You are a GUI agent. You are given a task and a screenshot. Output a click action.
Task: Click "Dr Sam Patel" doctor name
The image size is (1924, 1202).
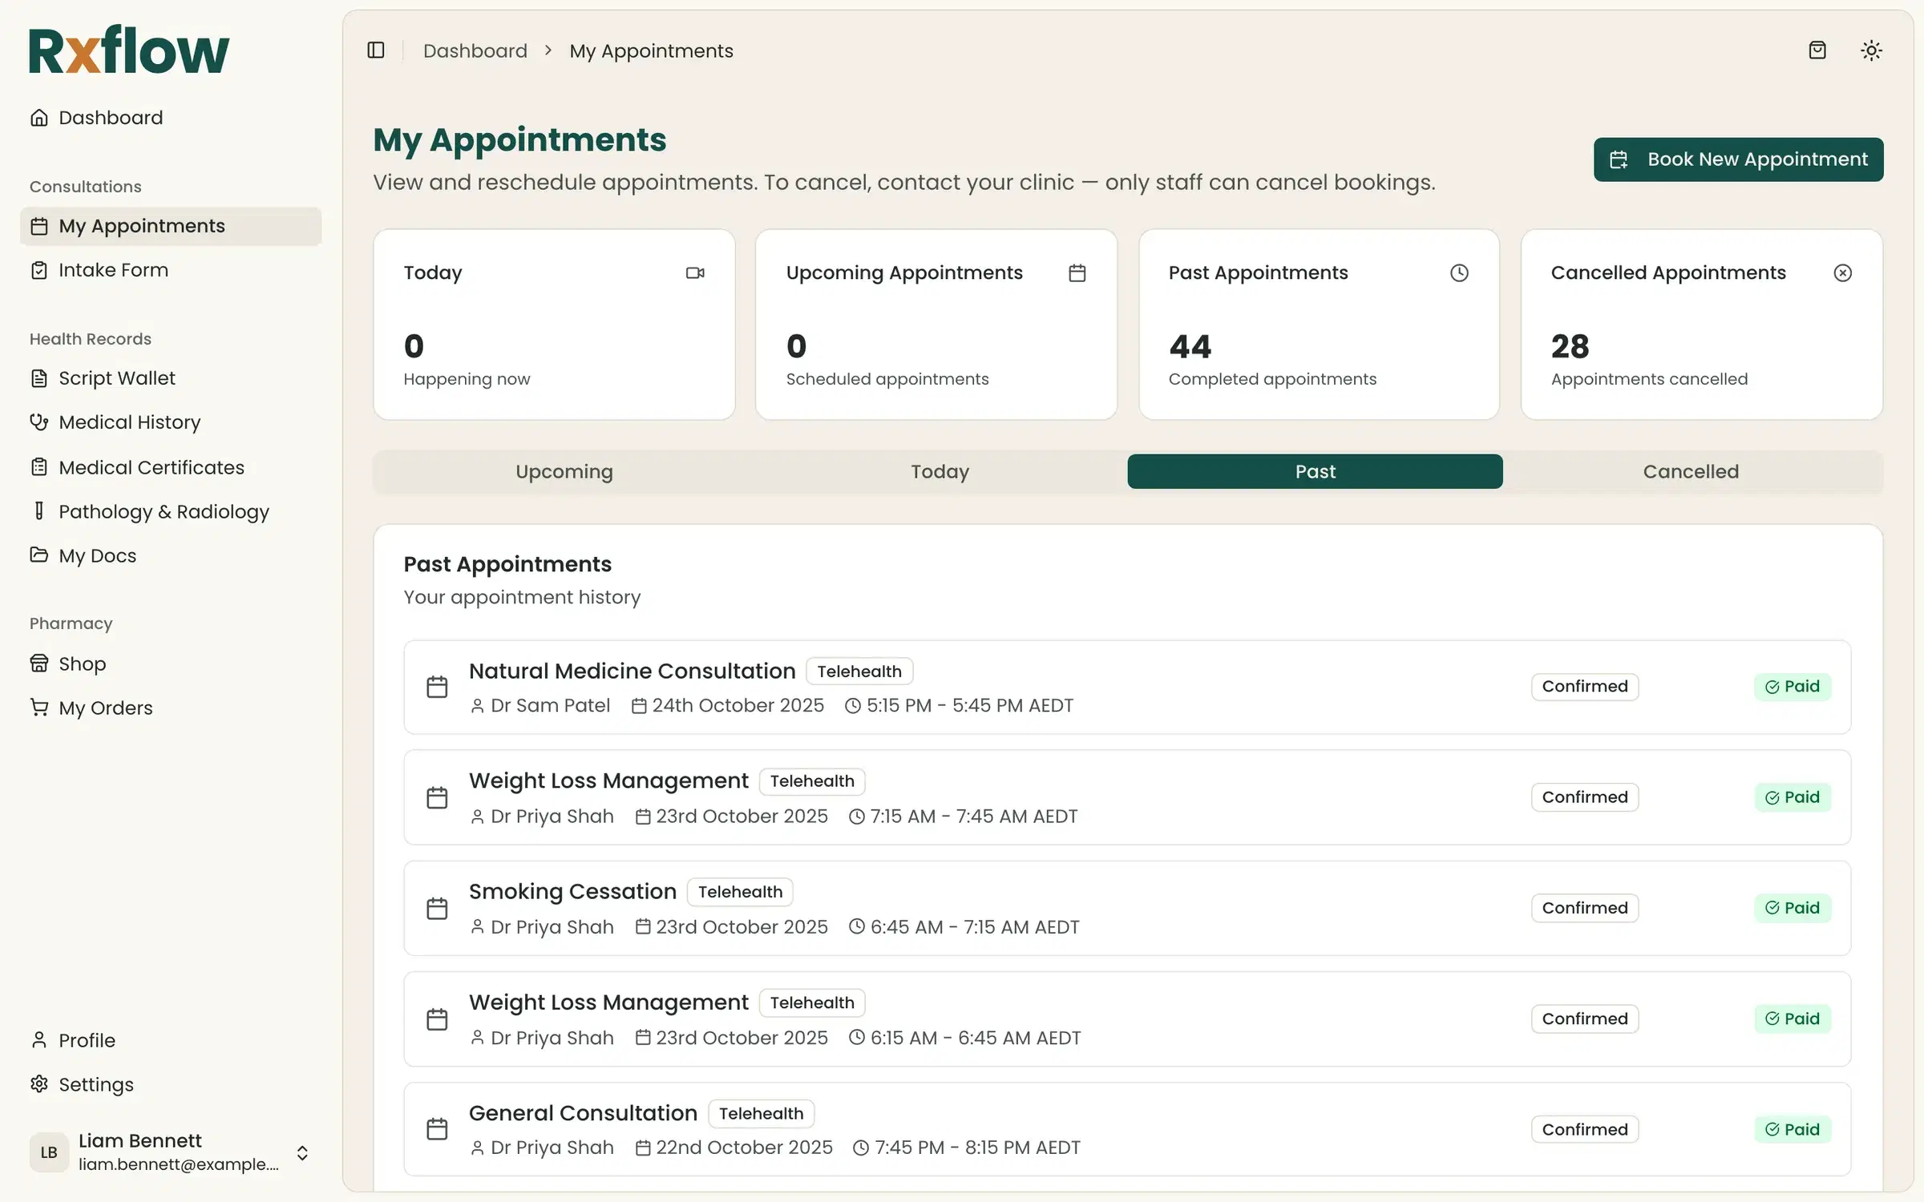tap(550, 705)
